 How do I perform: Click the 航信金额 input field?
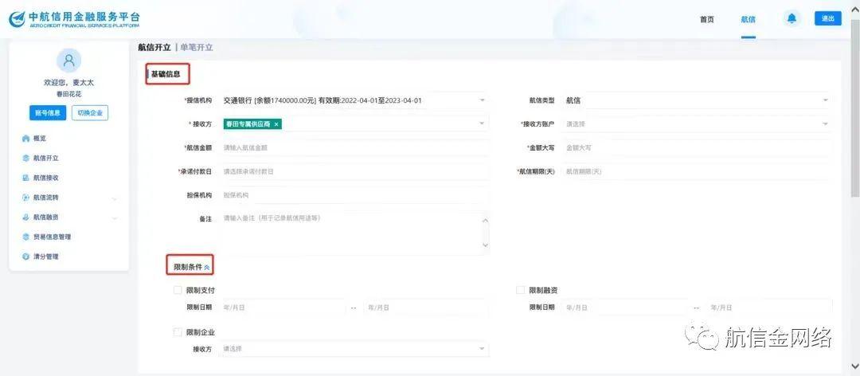[354, 147]
